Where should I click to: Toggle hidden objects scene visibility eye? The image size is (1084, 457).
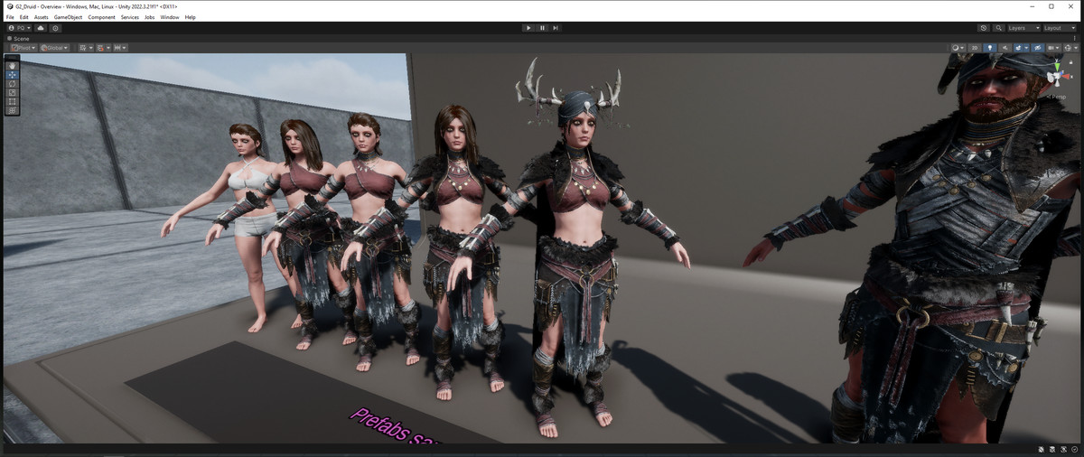click(1037, 48)
